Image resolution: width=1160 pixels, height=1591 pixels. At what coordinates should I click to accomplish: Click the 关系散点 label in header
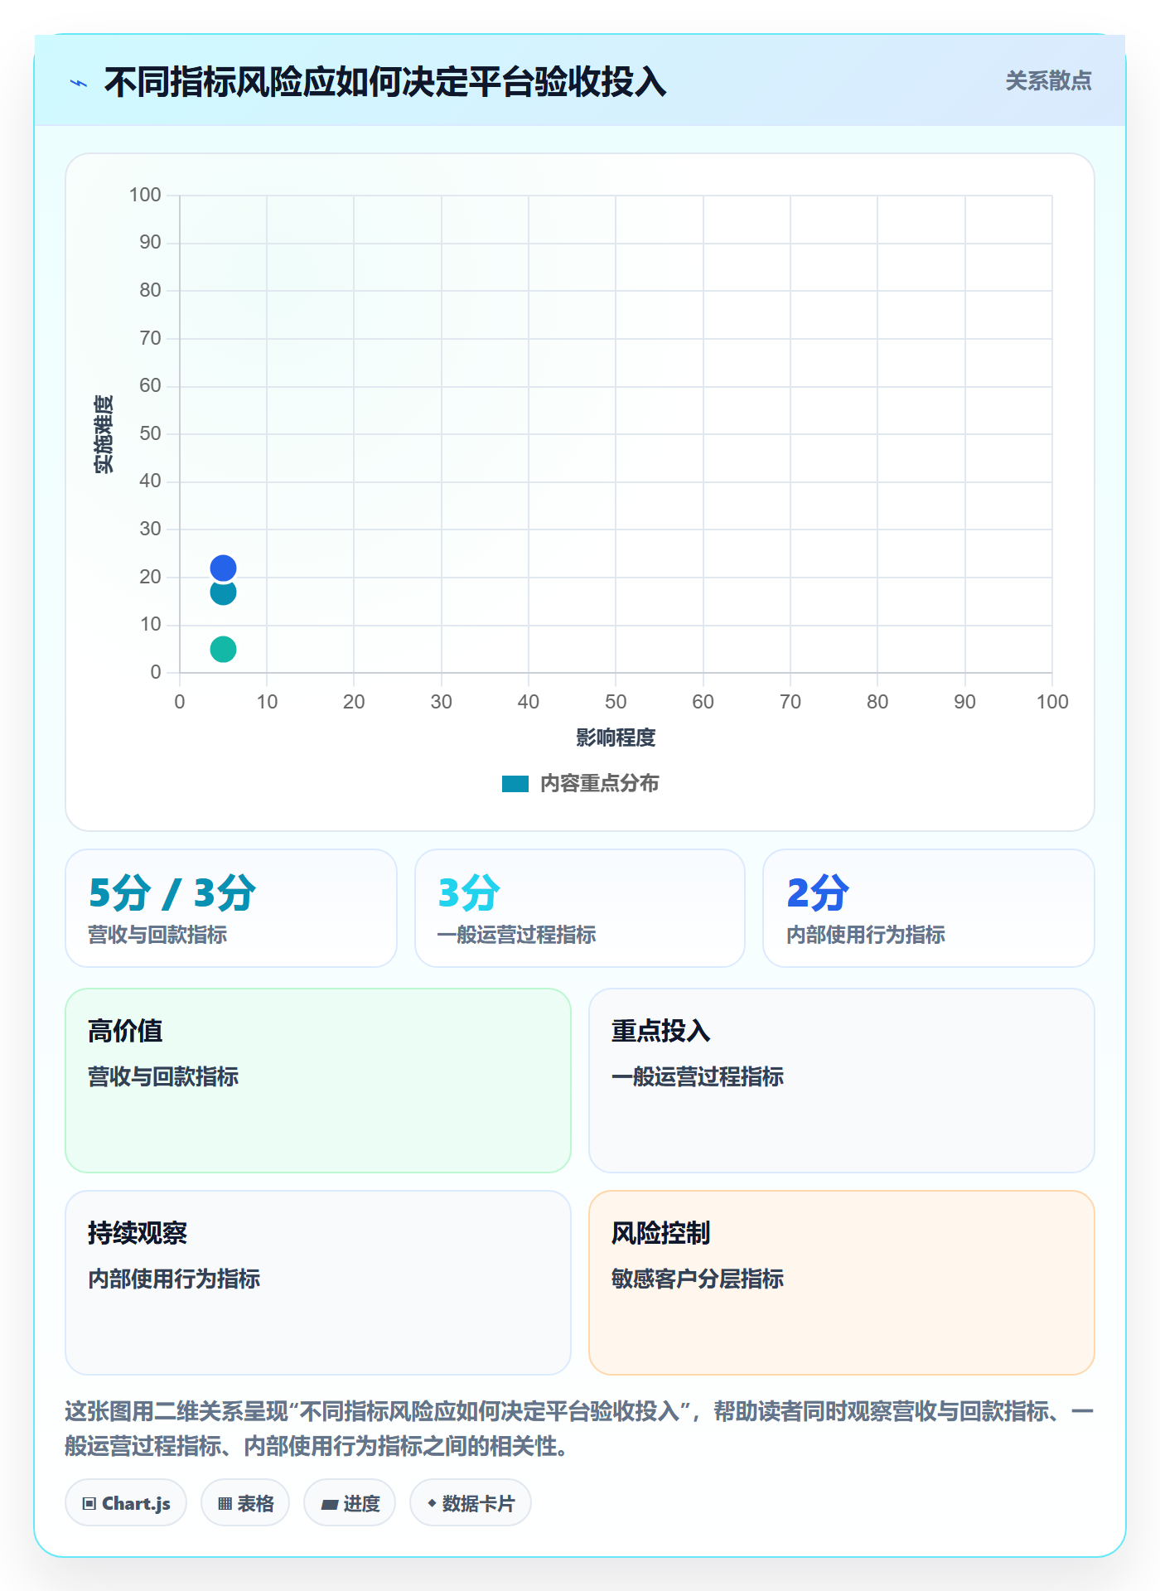(1048, 81)
